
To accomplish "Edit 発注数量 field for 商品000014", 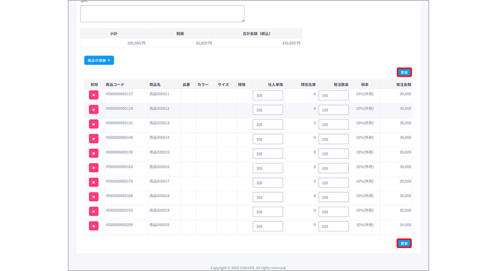I will pyautogui.click(x=334, y=139).
